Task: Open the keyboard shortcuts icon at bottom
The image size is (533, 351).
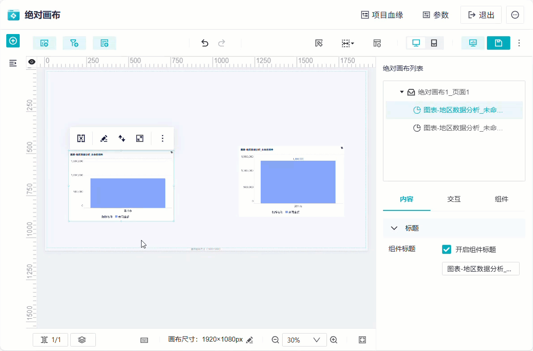Action: [144, 340]
